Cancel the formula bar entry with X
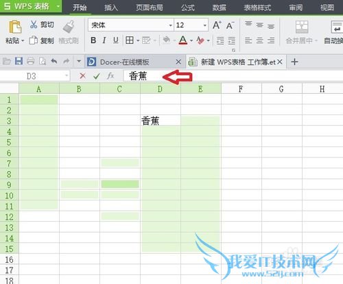343x284 pixels. point(82,76)
